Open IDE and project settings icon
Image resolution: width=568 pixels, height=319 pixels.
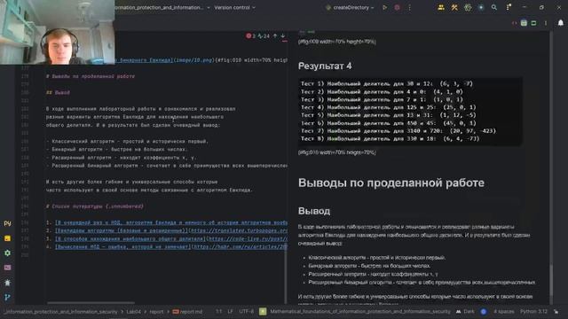(509, 8)
